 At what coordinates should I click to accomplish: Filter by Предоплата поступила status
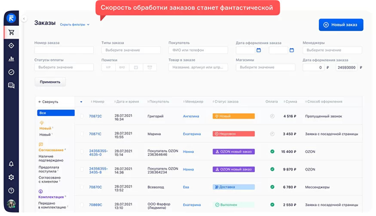(x=49, y=169)
